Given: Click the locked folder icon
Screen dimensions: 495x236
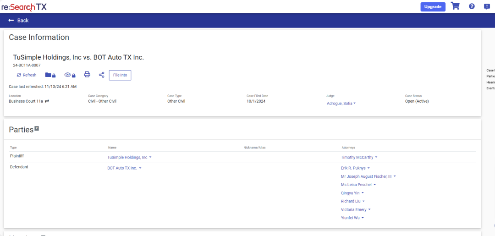Looking at the screenshot, I should click(x=50, y=75).
